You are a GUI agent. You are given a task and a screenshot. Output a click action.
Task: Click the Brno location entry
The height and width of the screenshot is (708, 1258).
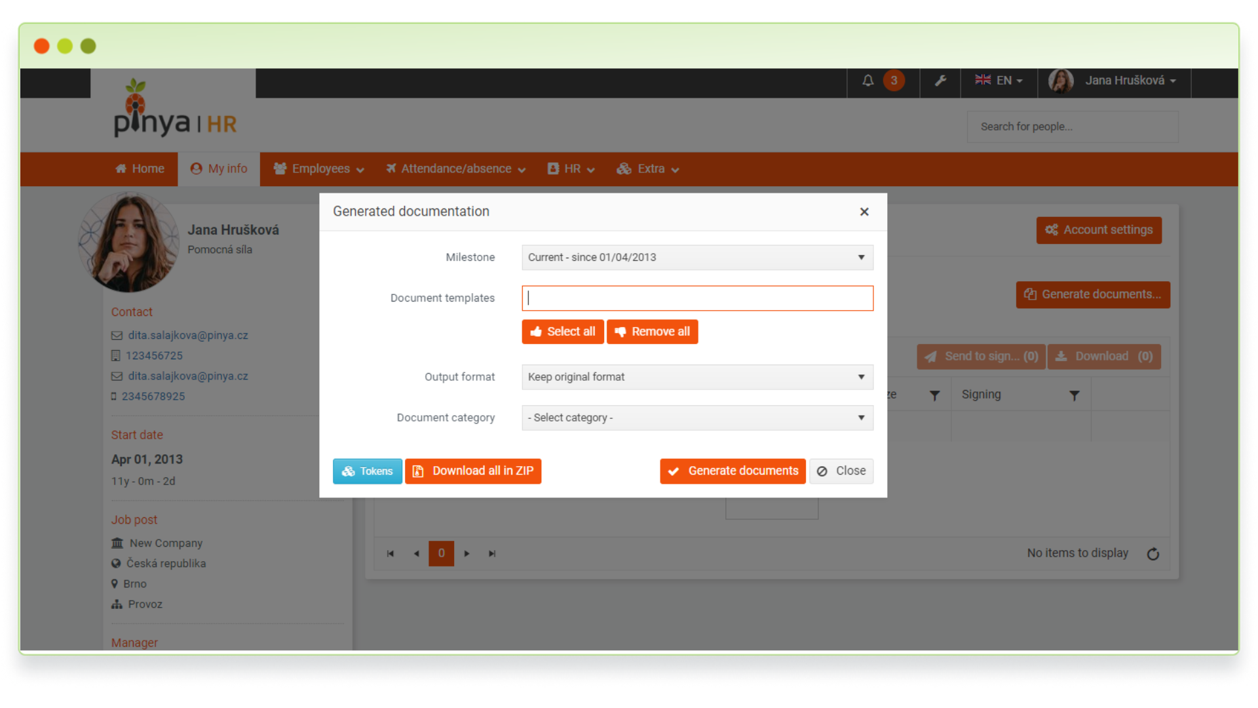point(135,584)
